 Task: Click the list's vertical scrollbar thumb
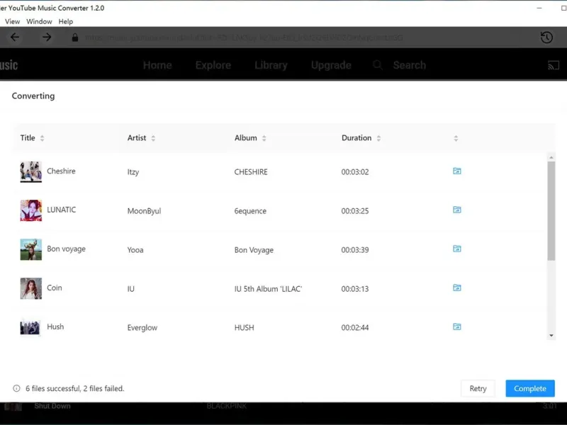tap(551, 210)
